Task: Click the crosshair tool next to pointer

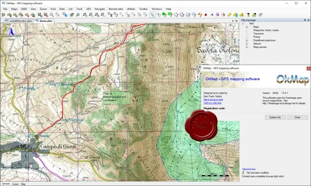Action: pyautogui.click(x=158, y=14)
